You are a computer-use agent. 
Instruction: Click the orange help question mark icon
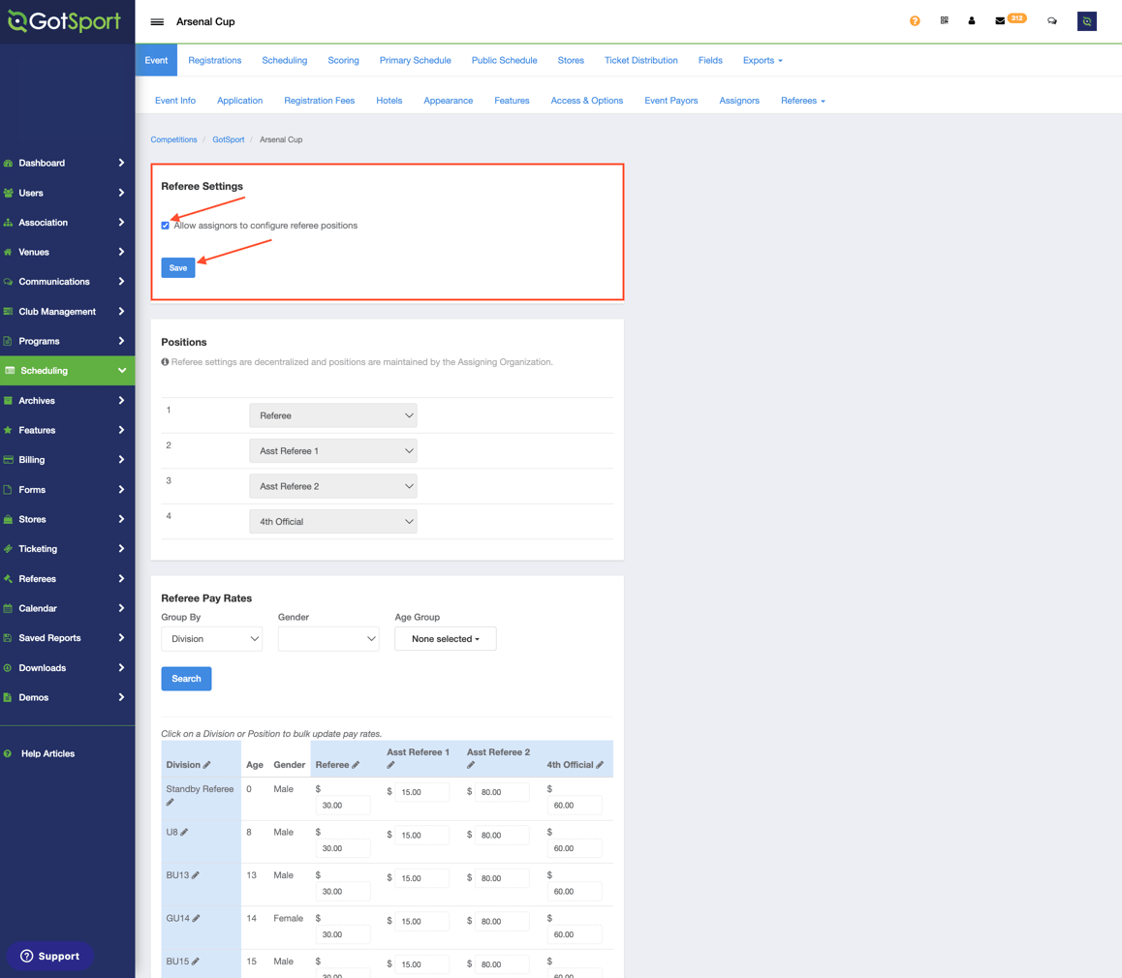[x=915, y=20]
